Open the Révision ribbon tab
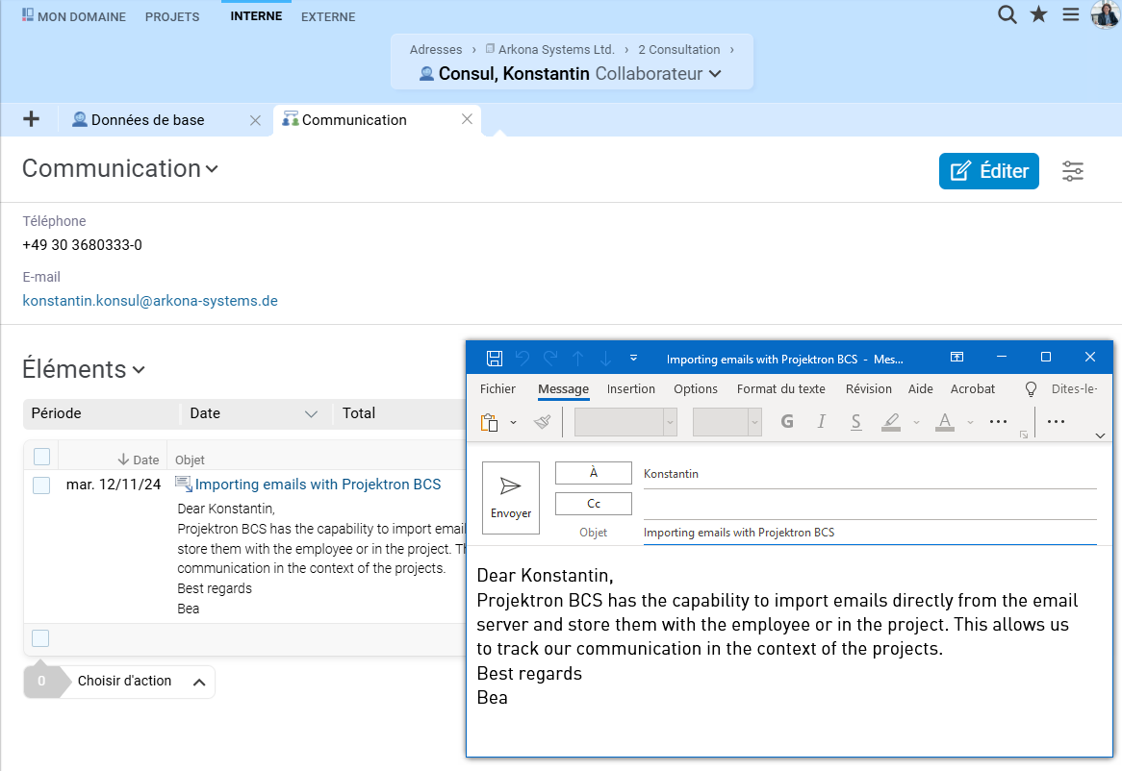Viewport: 1122px width, 771px height. click(x=868, y=388)
